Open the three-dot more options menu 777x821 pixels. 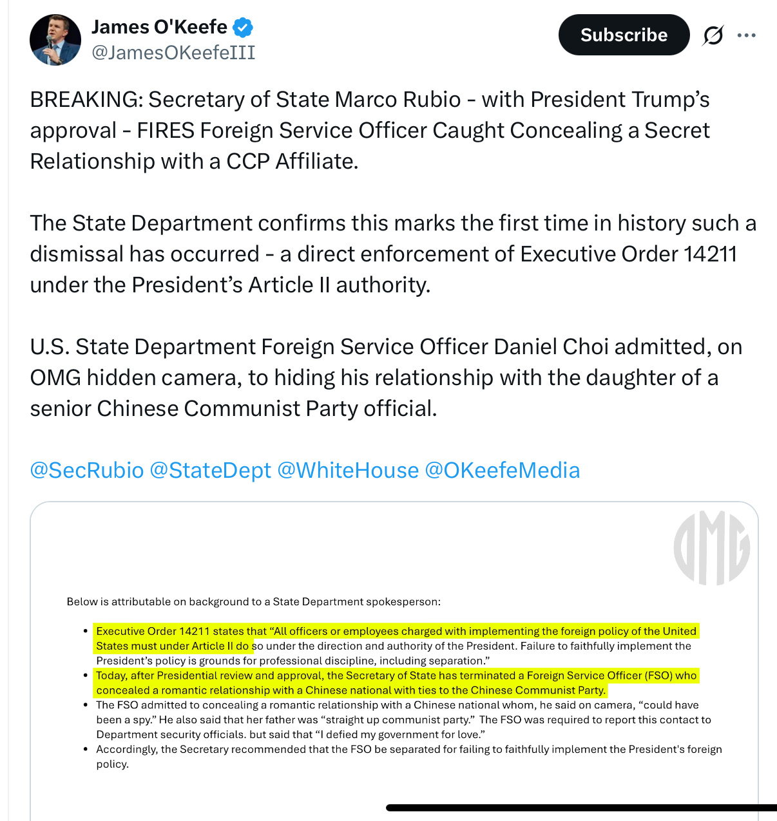point(746,35)
